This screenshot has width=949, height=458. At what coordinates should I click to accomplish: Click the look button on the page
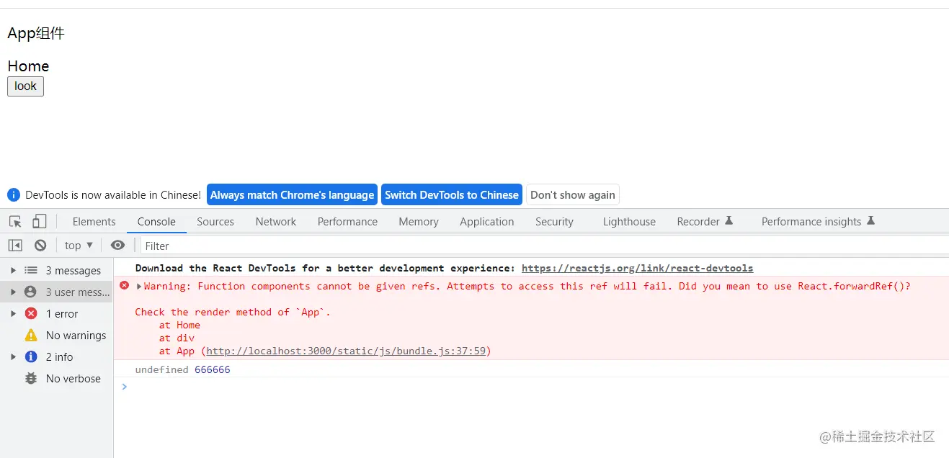click(25, 86)
